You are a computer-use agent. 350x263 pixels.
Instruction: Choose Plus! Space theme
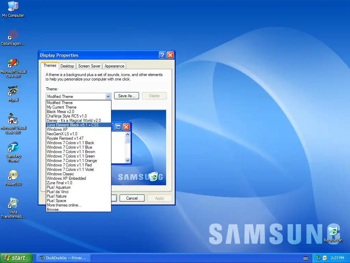[79, 201]
